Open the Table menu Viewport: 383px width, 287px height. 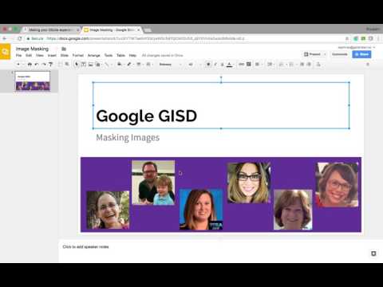(x=120, y=55)
